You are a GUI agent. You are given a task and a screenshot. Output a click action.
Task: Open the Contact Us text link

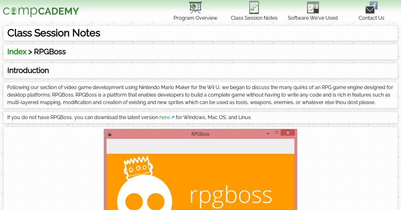click(371, 18)
